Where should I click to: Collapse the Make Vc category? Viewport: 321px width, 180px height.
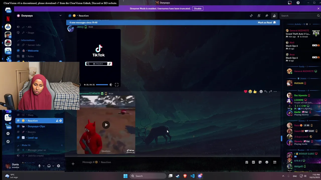(x=26, y=145)
